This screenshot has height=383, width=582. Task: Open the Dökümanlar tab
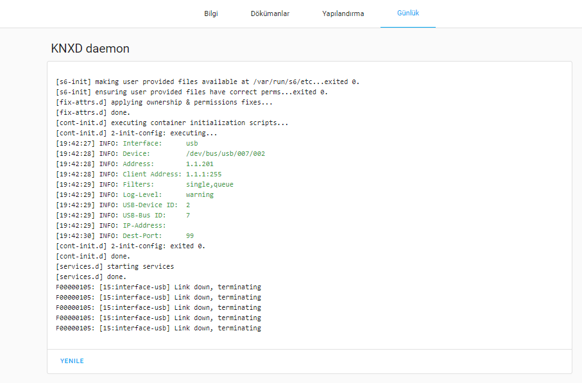click(x=270, y=13)
